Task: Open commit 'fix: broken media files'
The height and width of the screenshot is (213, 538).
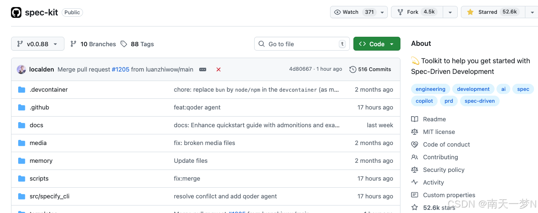Action: point(204,143)
